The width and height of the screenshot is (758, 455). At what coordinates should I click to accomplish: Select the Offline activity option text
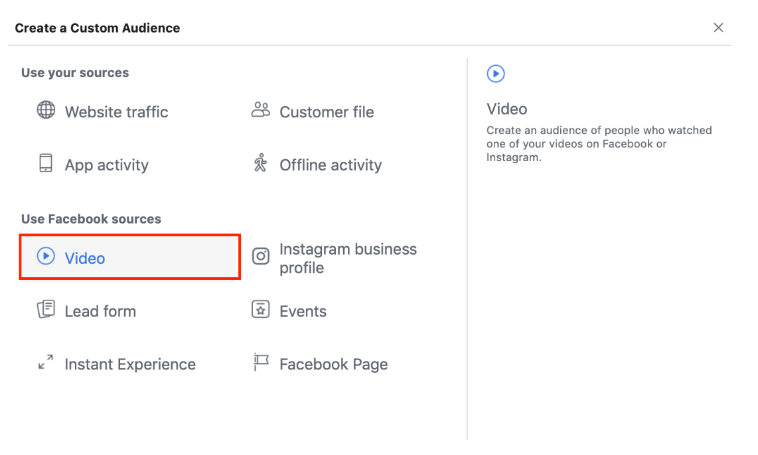(331, 165)
